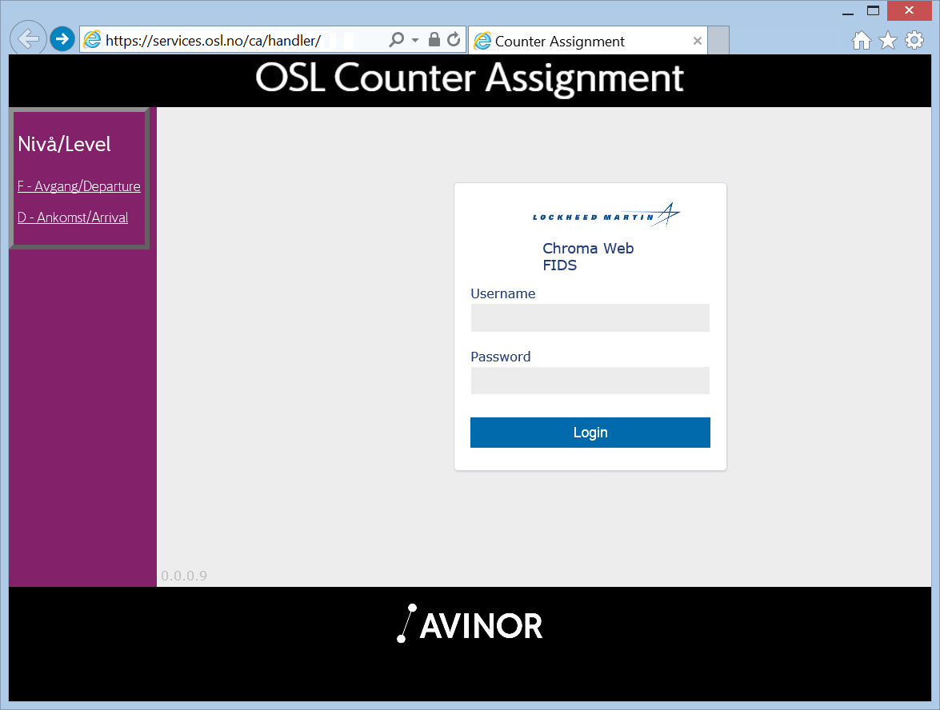Viewport: 940px width, 710px height.
Task: Click the OSL Counter Assignment header title
Action: point(470,78)
